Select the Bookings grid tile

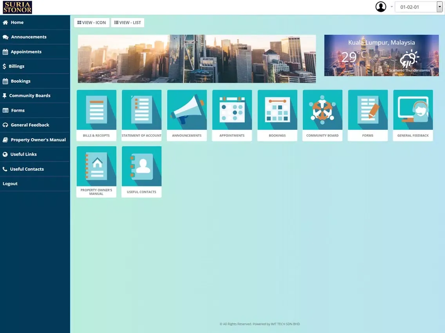pyautogui.click(x=277, y=110)
